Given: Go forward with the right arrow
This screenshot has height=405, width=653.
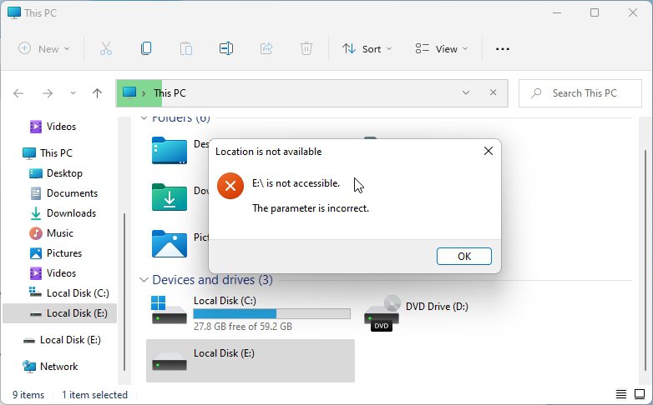Looking at the screenshot, I should 48,93.
